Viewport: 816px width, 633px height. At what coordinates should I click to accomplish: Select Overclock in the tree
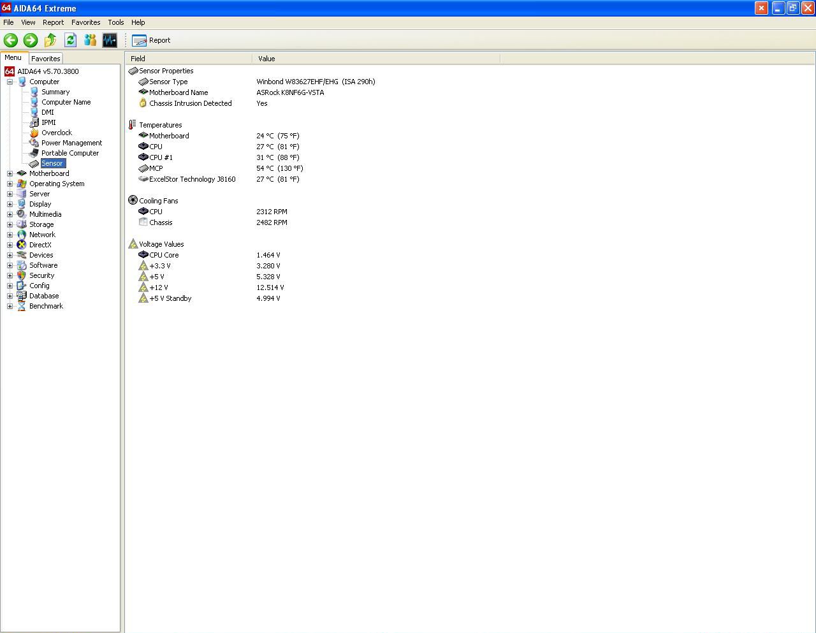point(57,133)
